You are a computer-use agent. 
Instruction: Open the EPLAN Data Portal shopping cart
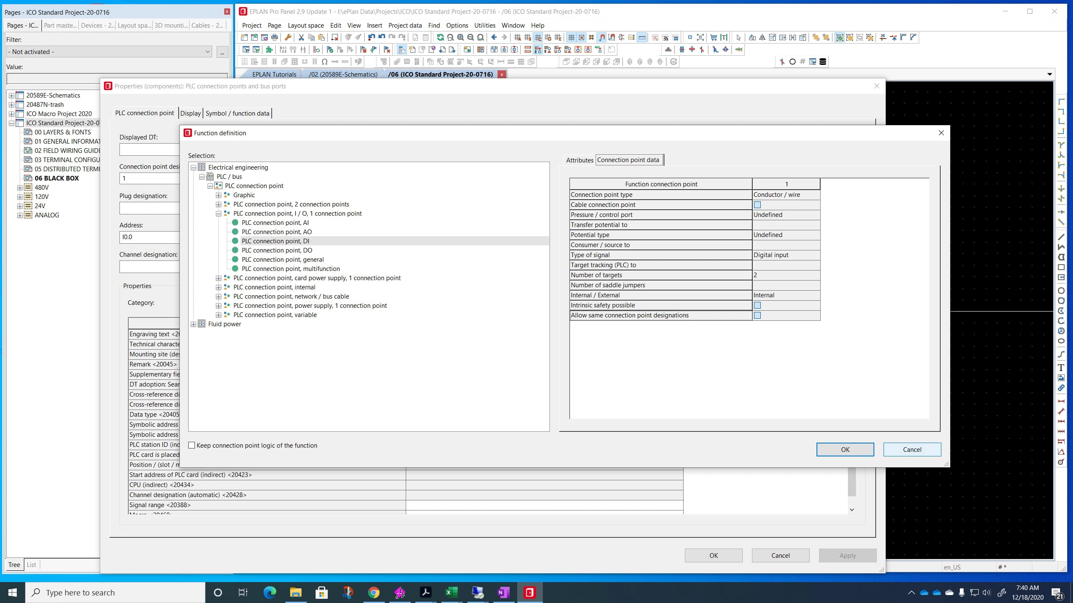tap(714, 37)
